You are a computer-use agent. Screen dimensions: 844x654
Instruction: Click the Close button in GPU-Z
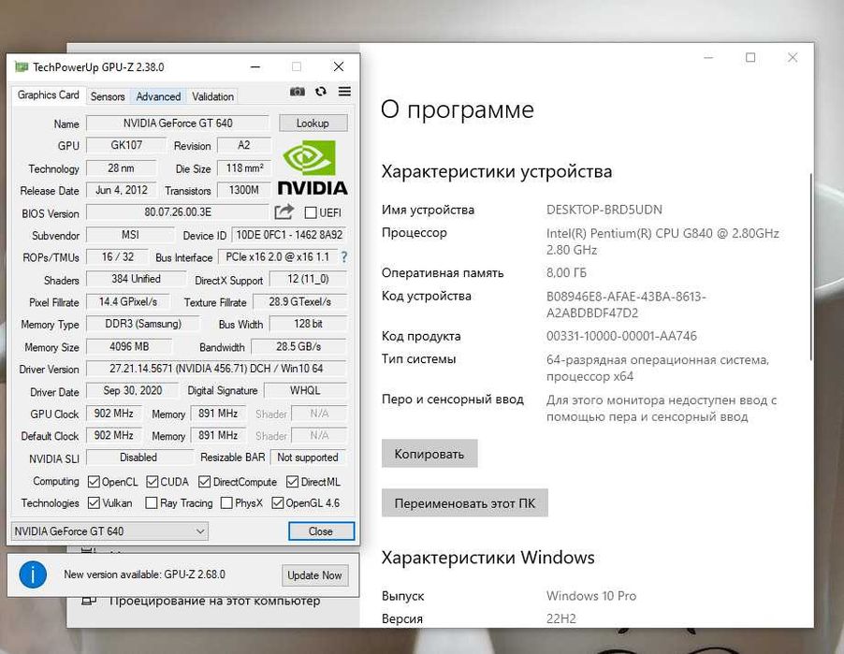point(321,531)
